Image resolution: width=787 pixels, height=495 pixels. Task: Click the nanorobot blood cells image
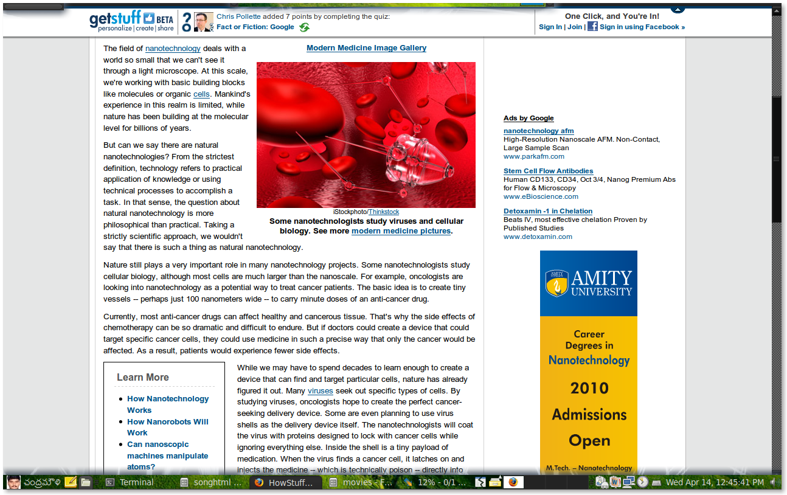(366, 135)
